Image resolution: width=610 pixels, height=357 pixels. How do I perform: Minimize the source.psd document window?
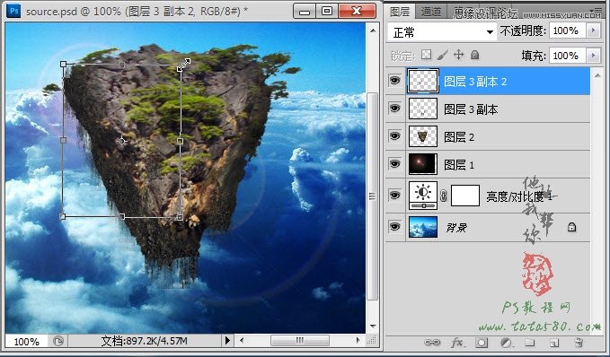click(x=305, y=11)
